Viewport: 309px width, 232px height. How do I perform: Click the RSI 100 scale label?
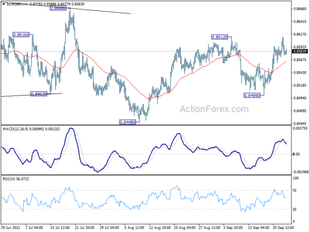(x=296, y=178)
